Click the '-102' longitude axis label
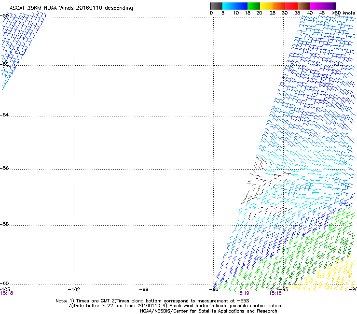The width and height of the screenshot is (357, 314). coord(74,289)
